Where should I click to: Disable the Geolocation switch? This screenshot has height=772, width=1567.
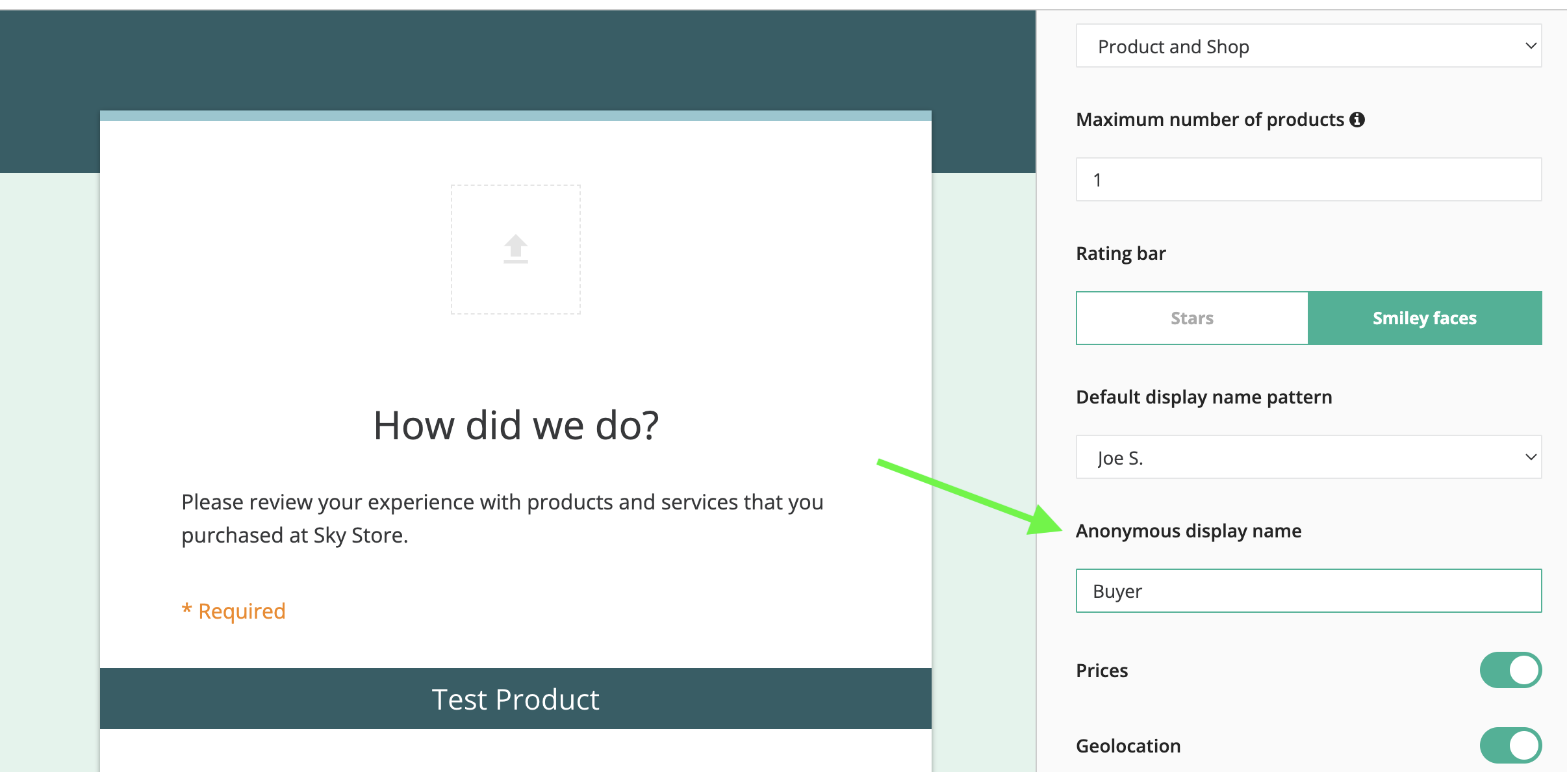[1510, 745]
